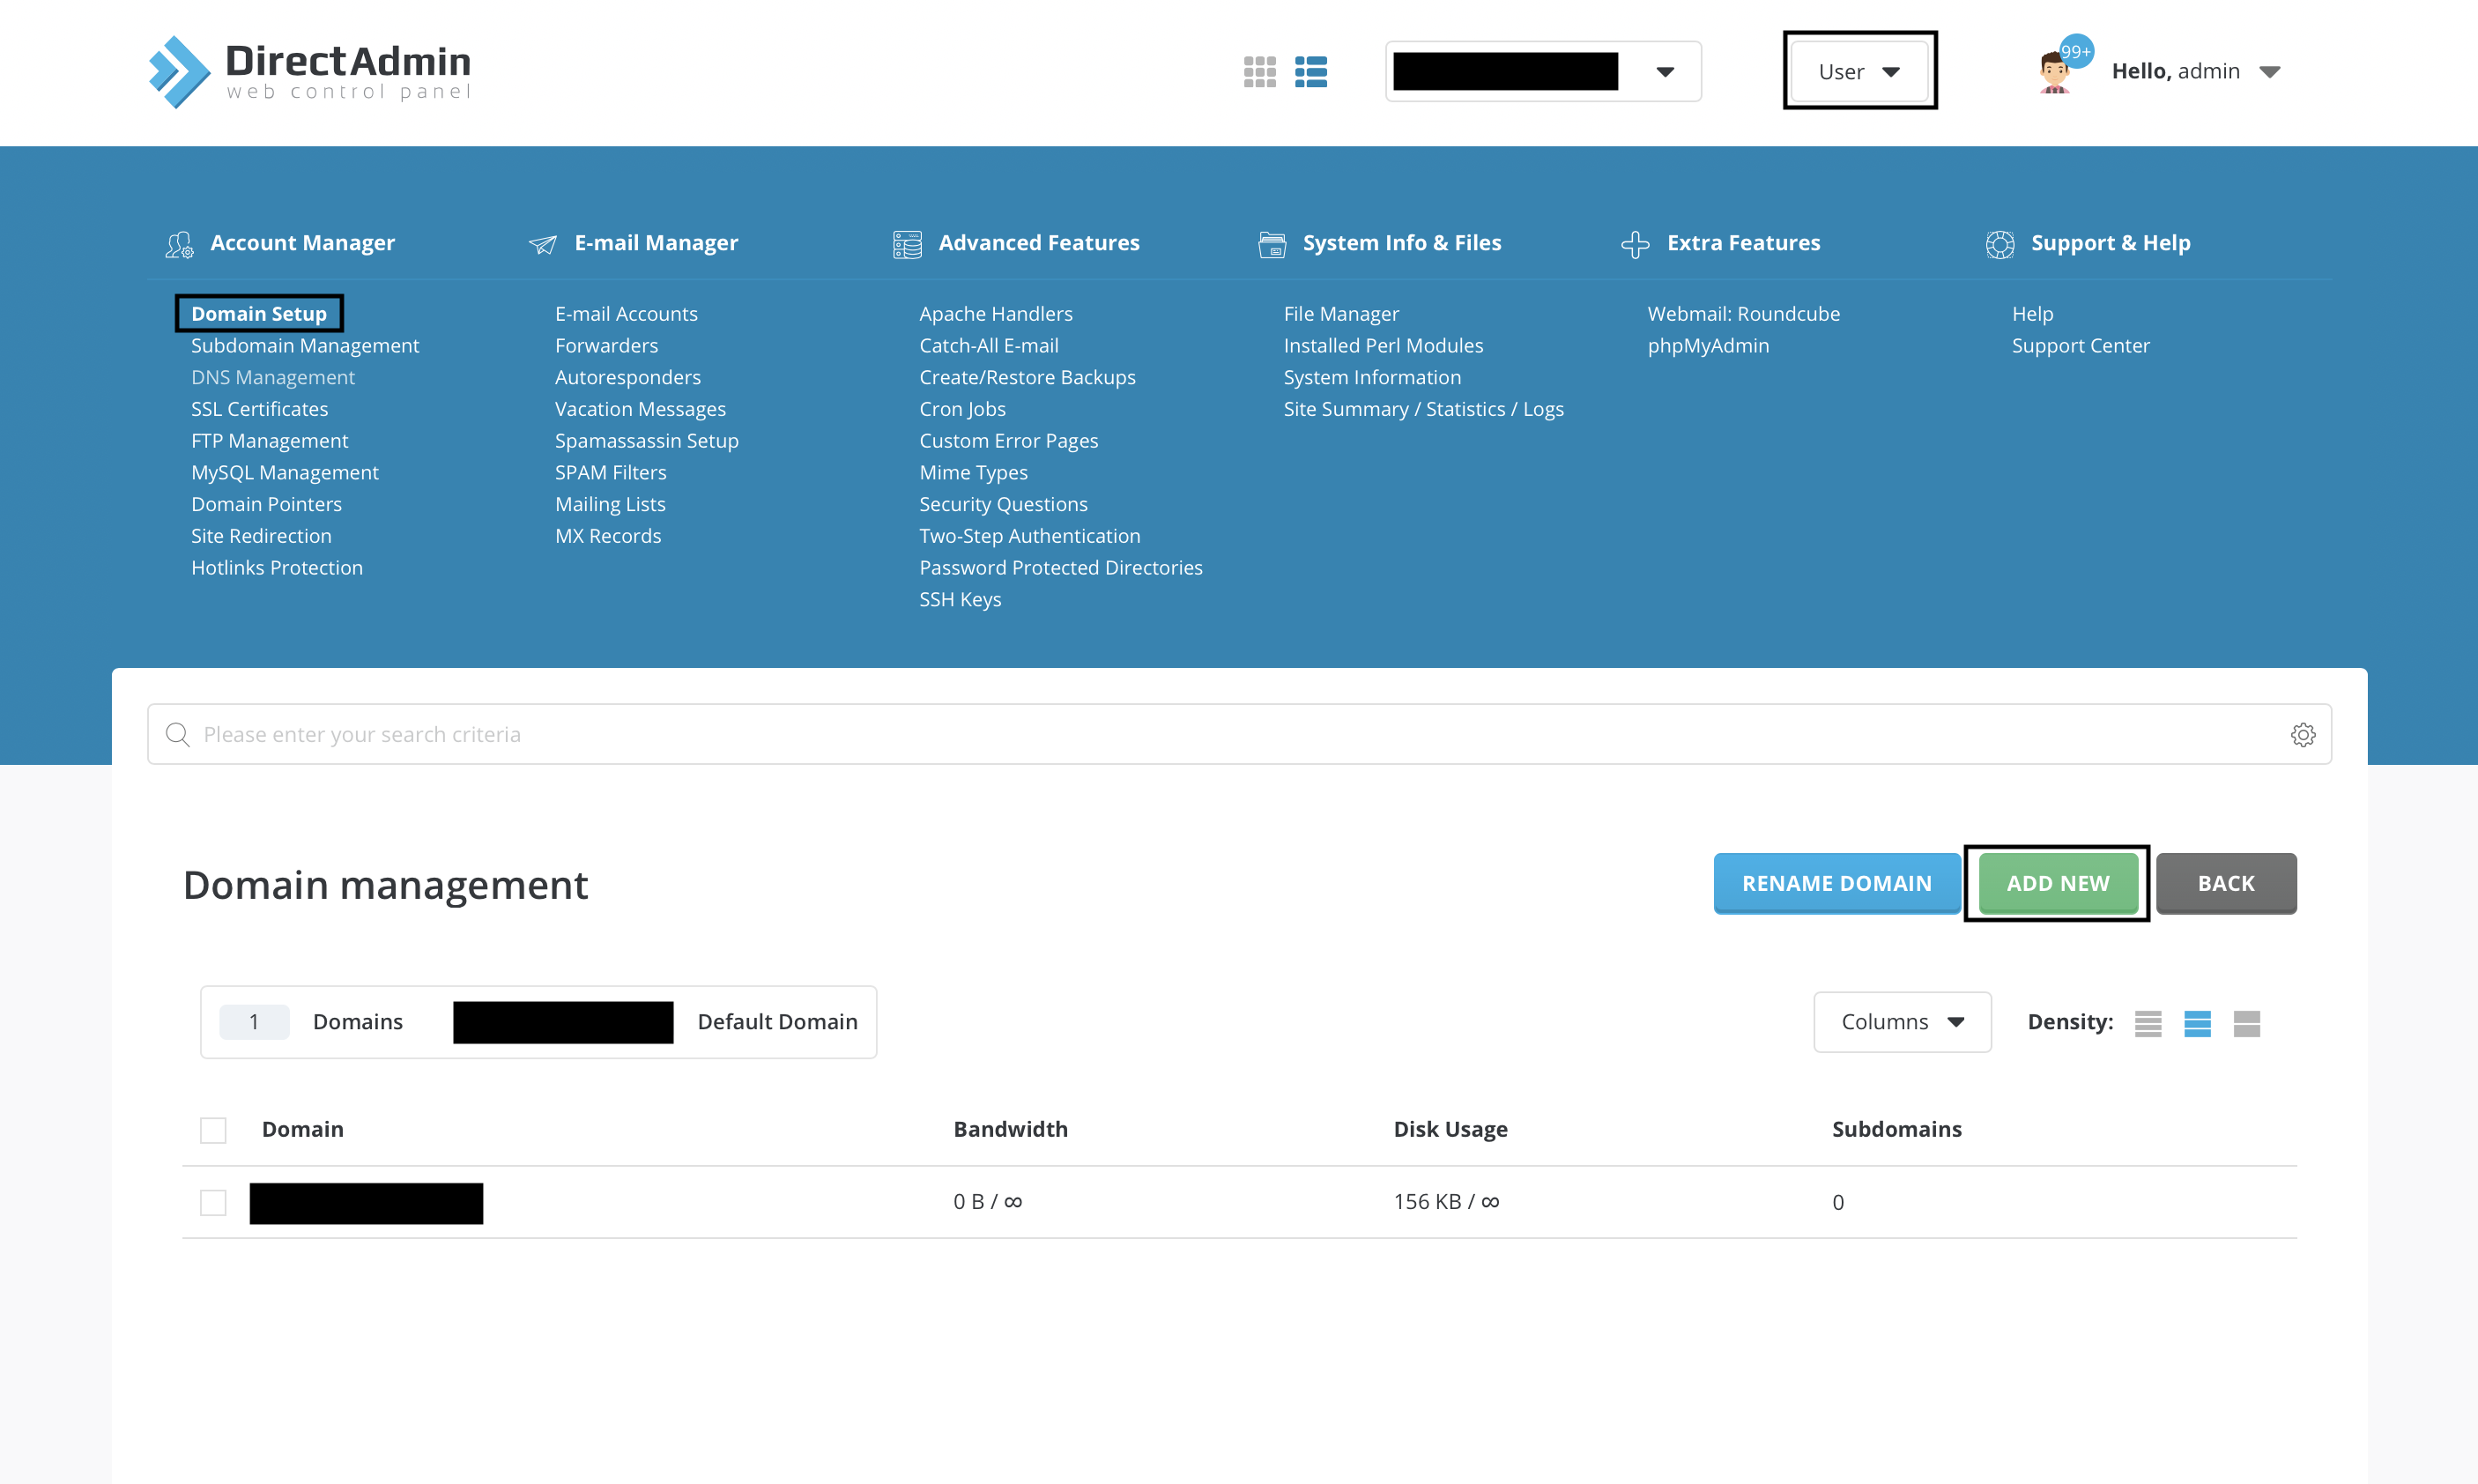This screenshot has height=1484, width=2478.
Task: Open Spamassassin Setup page
Action: [647, 441]
